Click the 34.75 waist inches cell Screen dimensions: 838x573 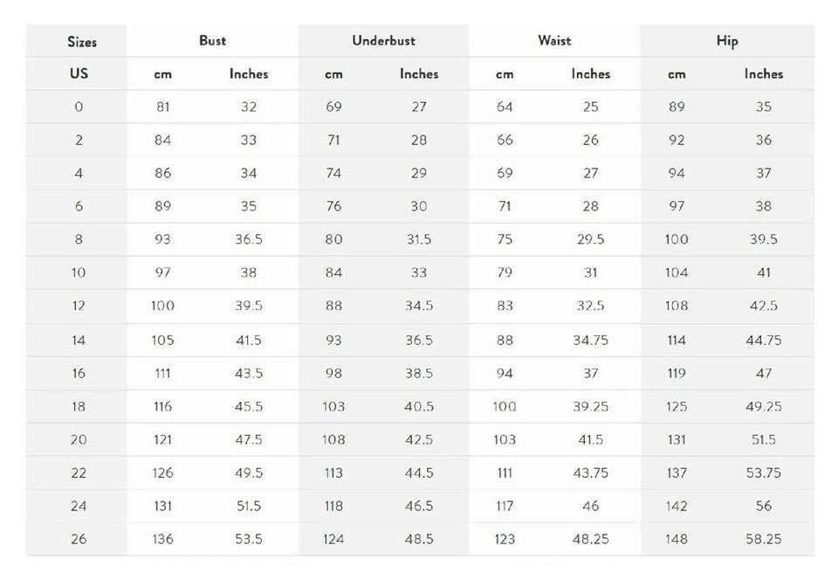point(590,340)
